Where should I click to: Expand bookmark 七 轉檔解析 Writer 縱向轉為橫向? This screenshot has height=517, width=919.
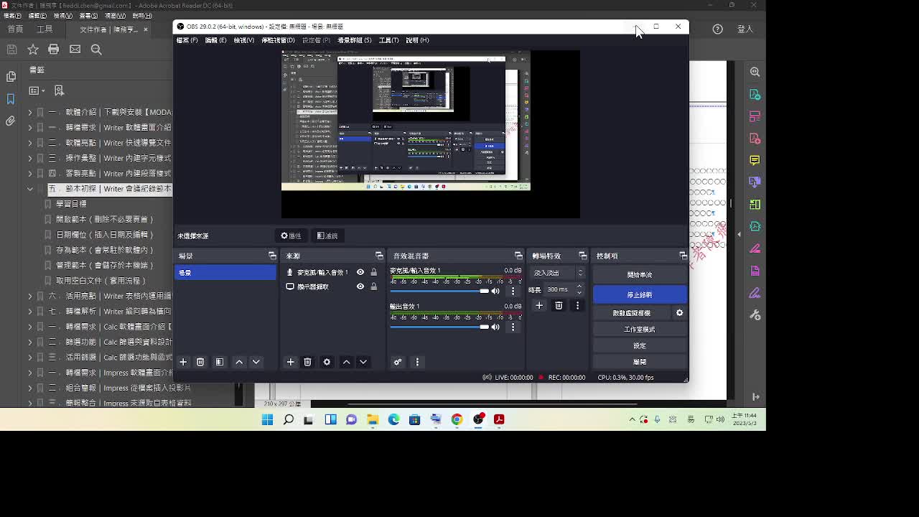(30, 311)
